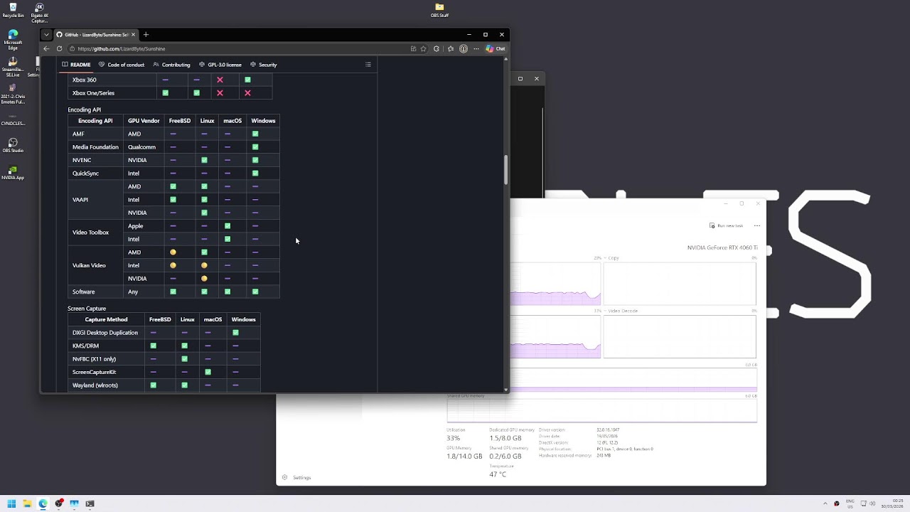The image size is (910, 512).
Task: Click the green Windows check for QuickSync
Action: tap(255, 174)
